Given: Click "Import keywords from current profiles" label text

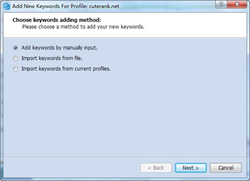Looking at the screenshot, I should 66,69.
